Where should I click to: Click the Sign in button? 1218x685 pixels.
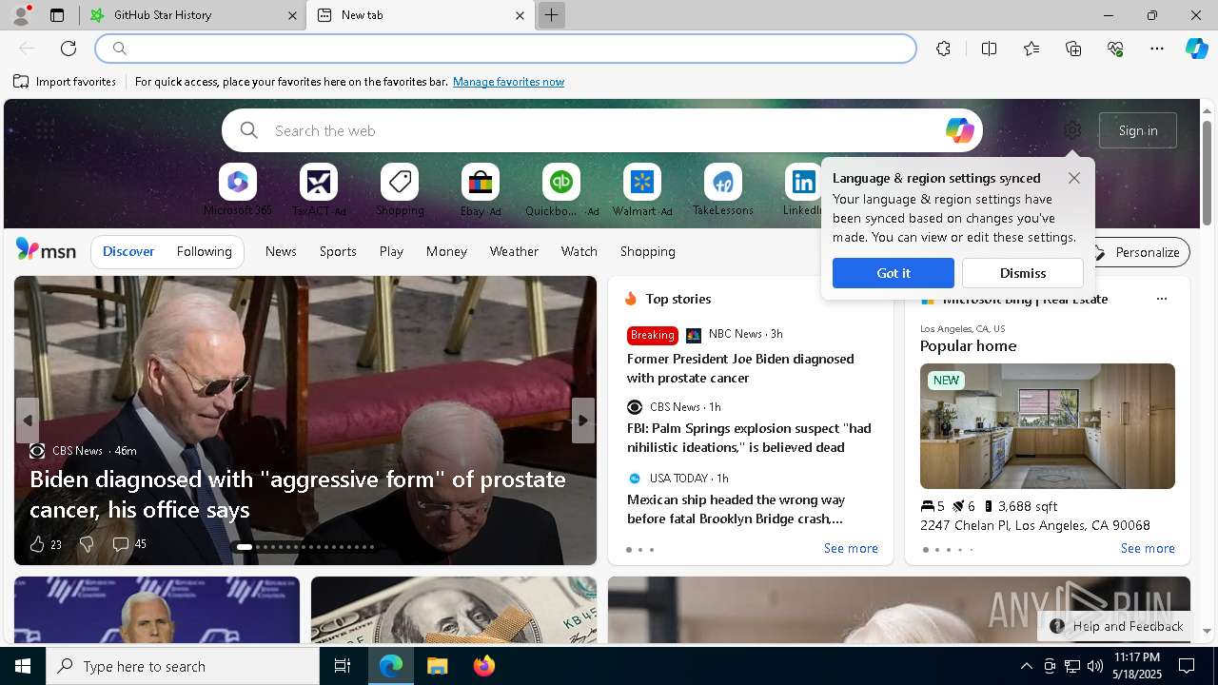coord(1138,130)
